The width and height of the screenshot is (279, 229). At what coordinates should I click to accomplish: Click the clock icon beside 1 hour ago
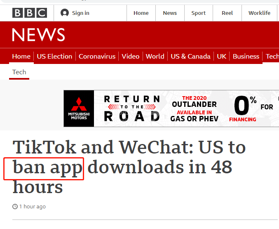tap(15, 207)
